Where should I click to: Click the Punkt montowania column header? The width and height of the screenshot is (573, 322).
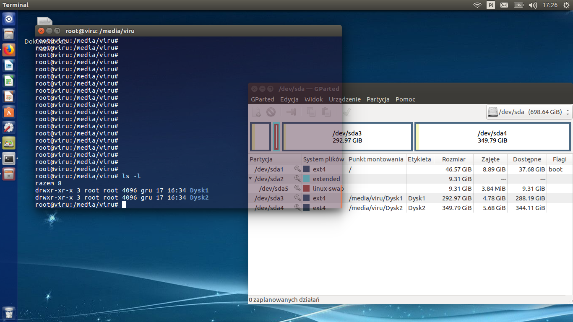coord(377,159)
